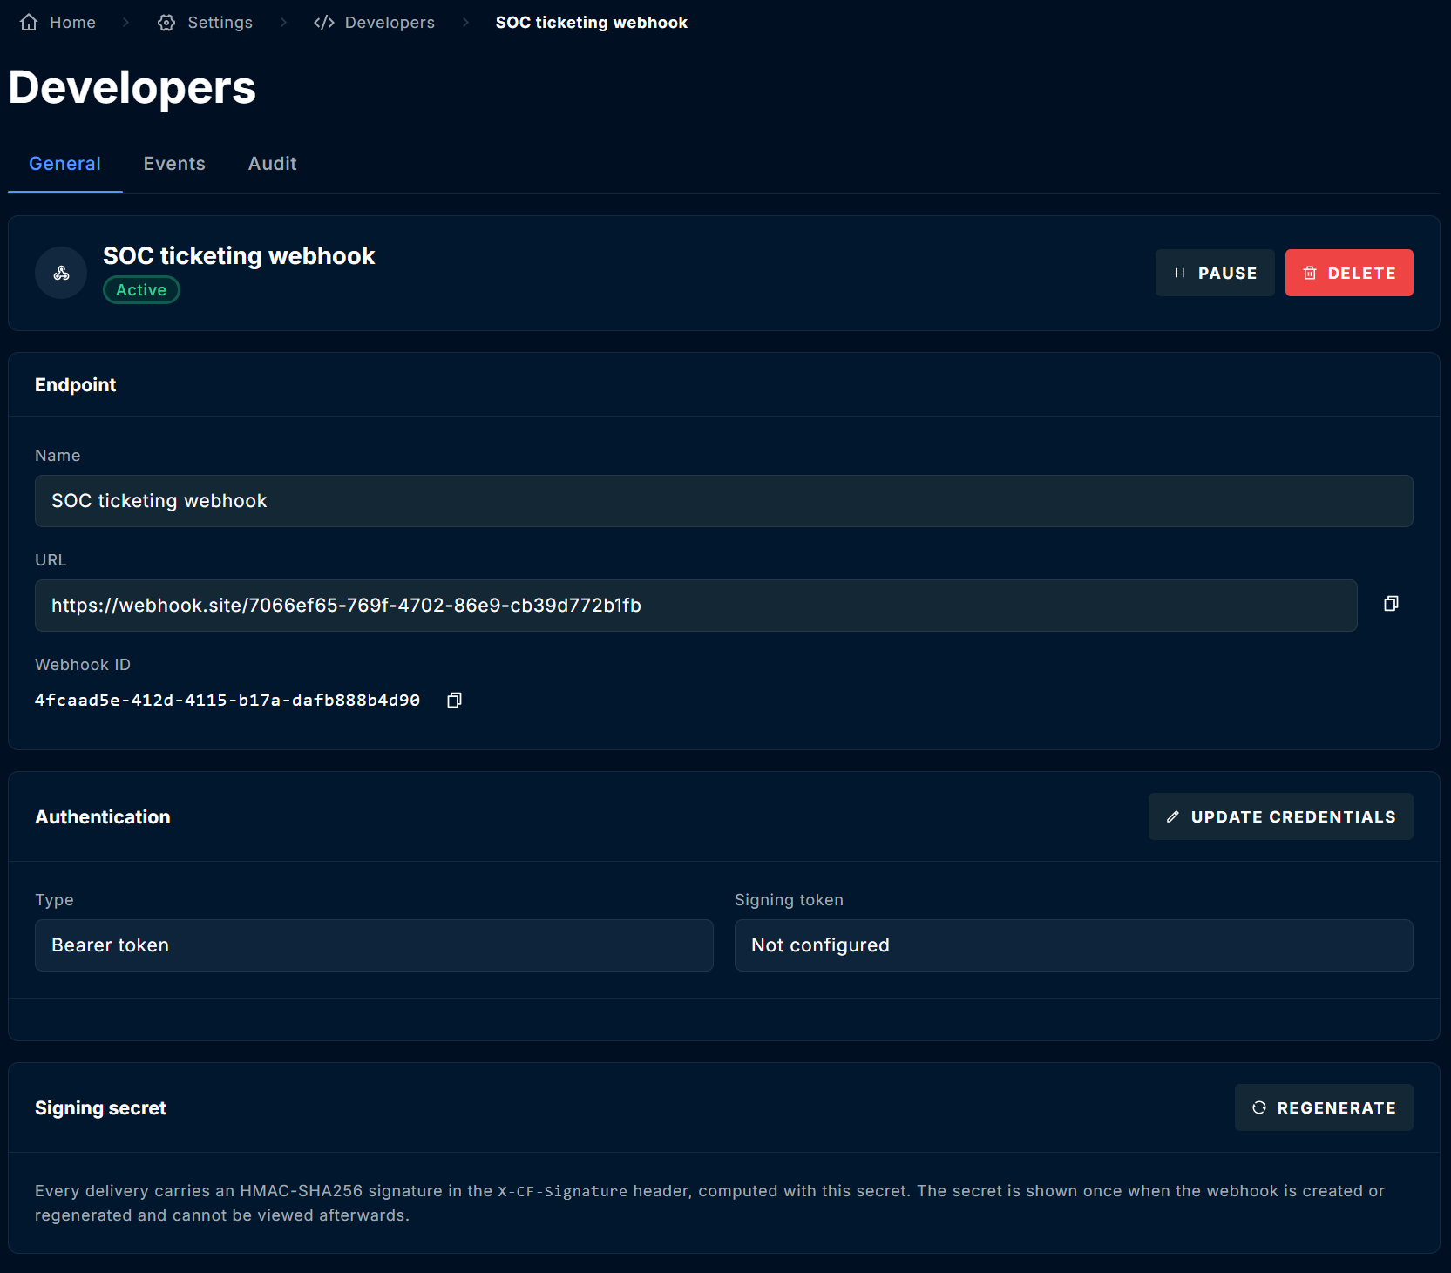Image resolution: width=1451 pixels, height=1273 pixels.
Task: Copy the Webhook ID with copy icon
Action: tap(454, 701)
